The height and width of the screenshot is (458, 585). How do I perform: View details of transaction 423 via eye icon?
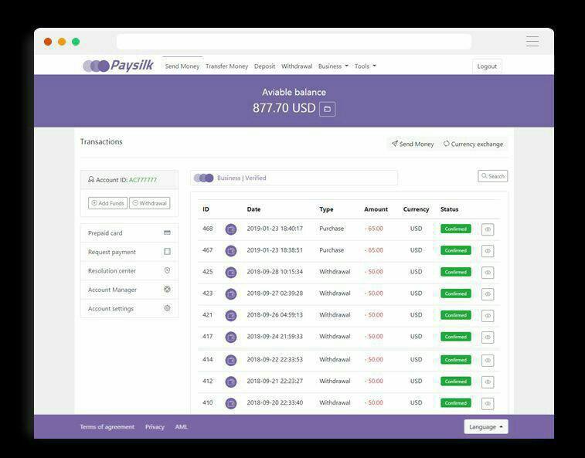tap(488, 294)
